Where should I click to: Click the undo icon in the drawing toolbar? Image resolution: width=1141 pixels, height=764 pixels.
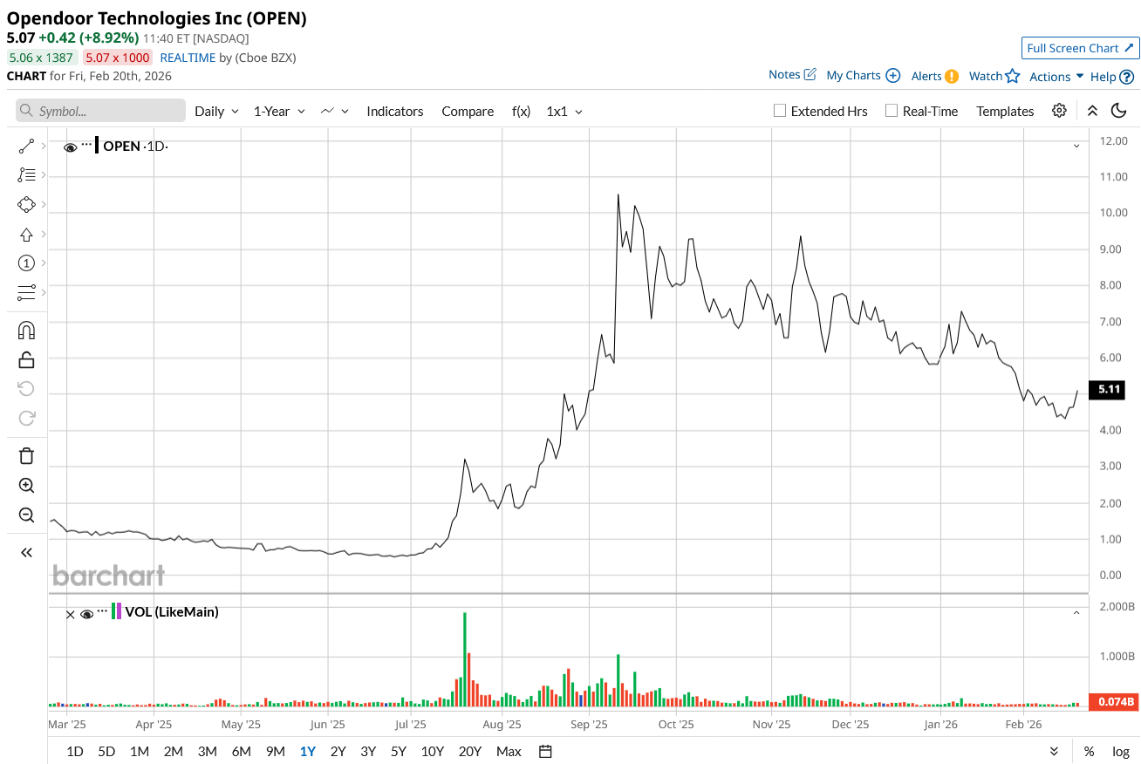pyautogui.click(x=26, y=389)
